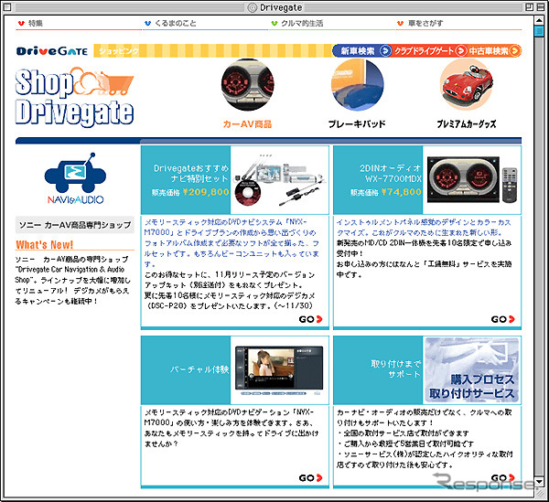
Task: Click the virtual experience screen image
Action: 279,370
